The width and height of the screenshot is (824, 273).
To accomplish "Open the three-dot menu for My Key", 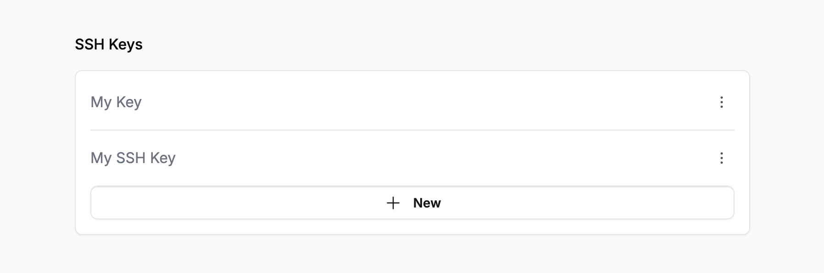I will click(721, 102).
